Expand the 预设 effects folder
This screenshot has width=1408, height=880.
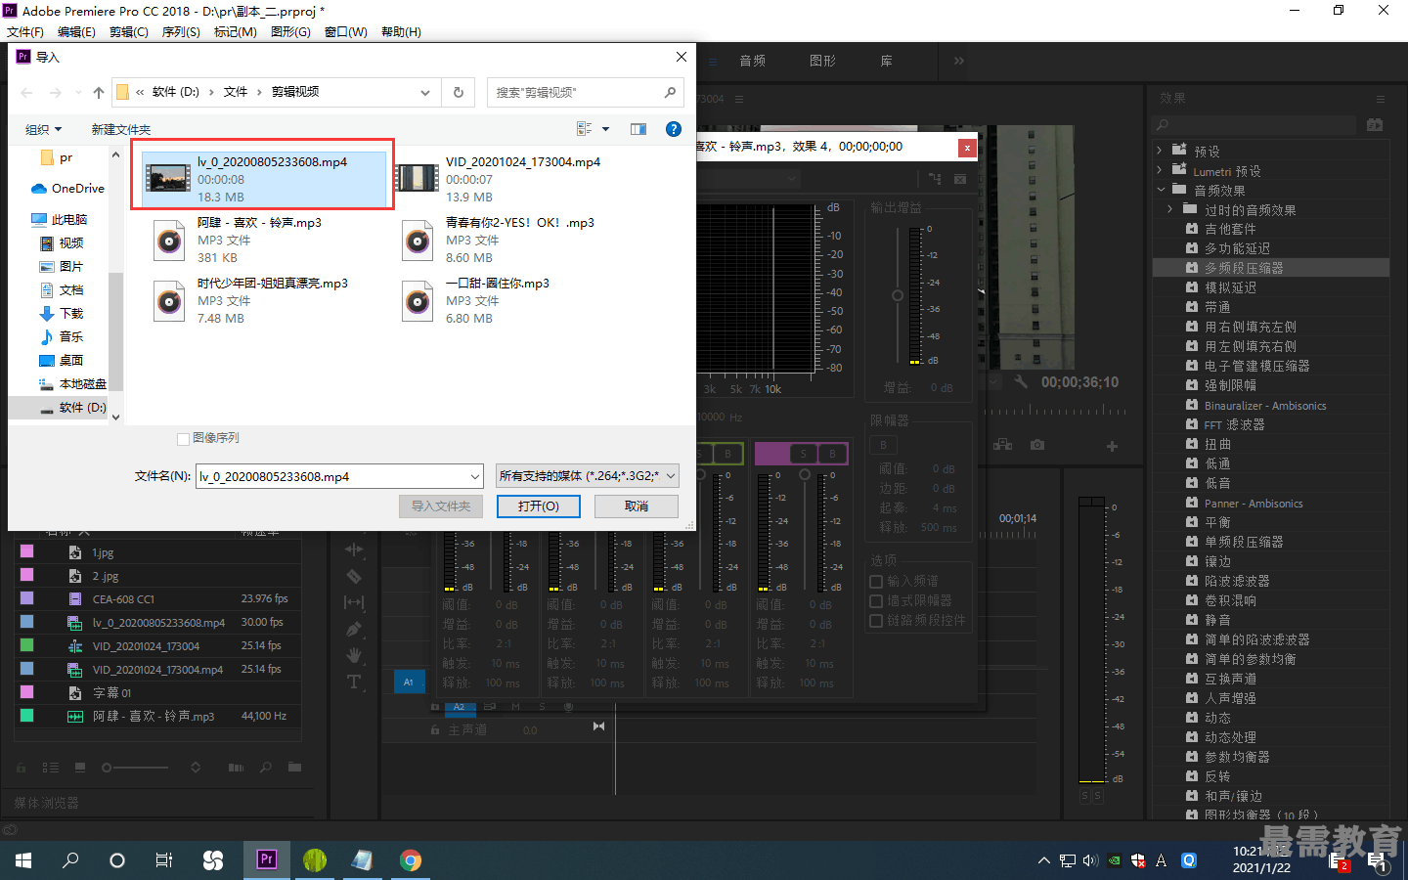click(x=1160, y=151)
